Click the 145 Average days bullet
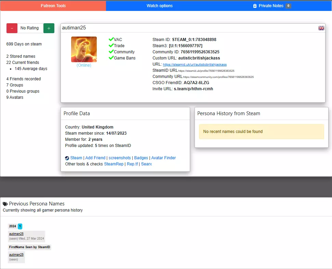The height and width of the screenshot is (269, 332). tap(31, 69)
